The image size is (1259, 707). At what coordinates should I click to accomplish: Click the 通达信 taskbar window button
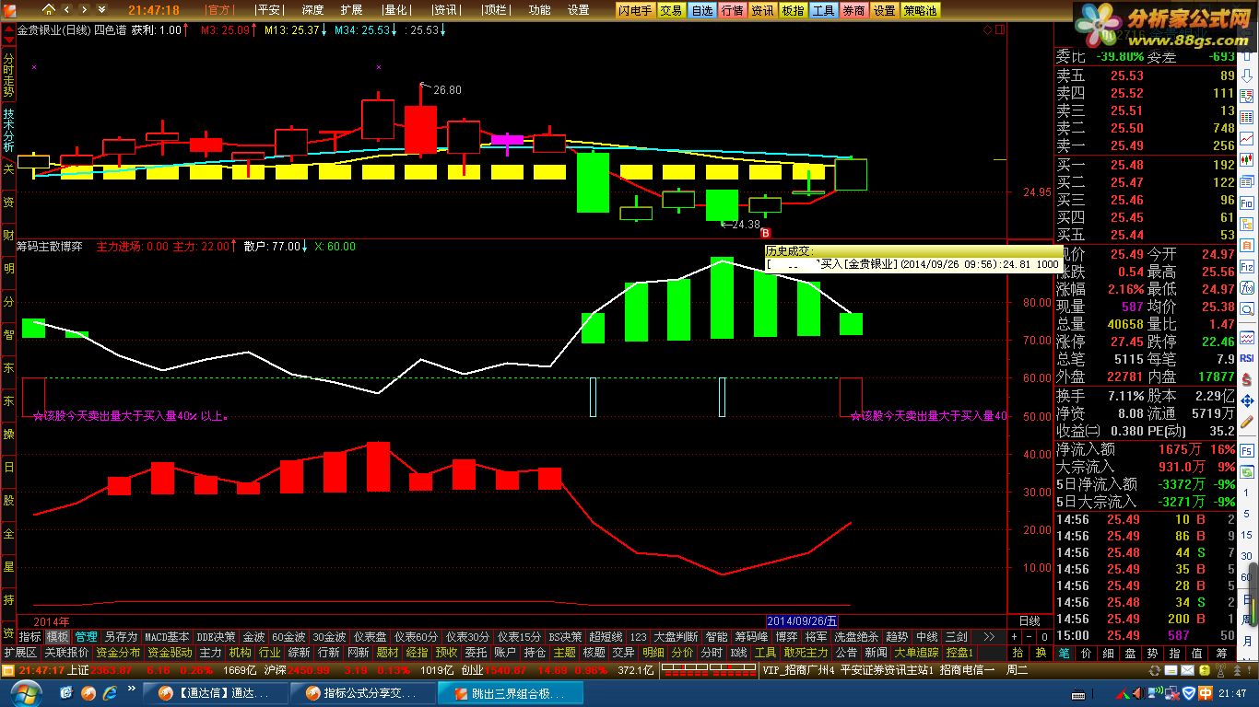click(x=215, y=692)
